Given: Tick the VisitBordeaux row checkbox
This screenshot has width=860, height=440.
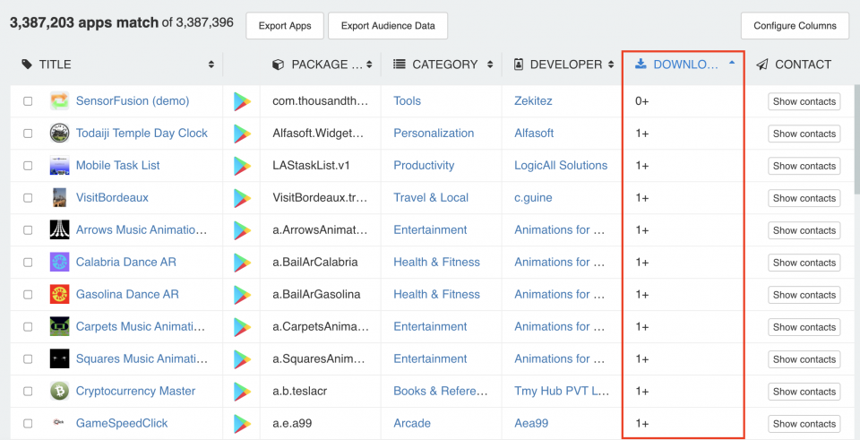Looking at the screenshot, I should (x=28, y=198).
